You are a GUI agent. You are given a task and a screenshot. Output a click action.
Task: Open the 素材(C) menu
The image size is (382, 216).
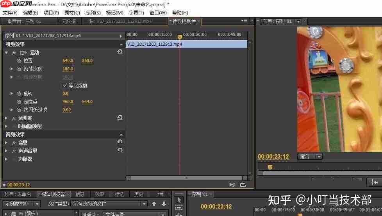[72, 12]
